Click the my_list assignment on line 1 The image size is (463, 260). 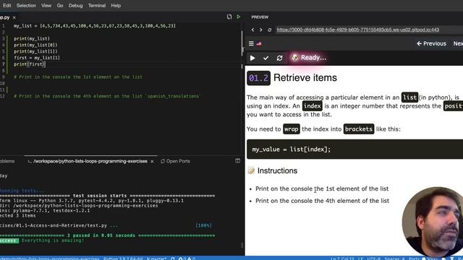(95, 26)
